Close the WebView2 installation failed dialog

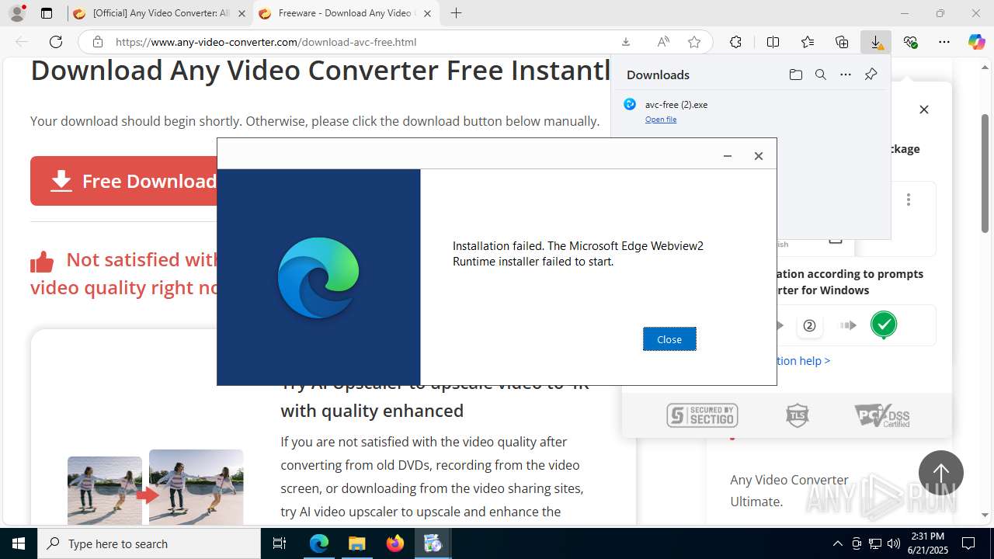[x=669, y=339]
